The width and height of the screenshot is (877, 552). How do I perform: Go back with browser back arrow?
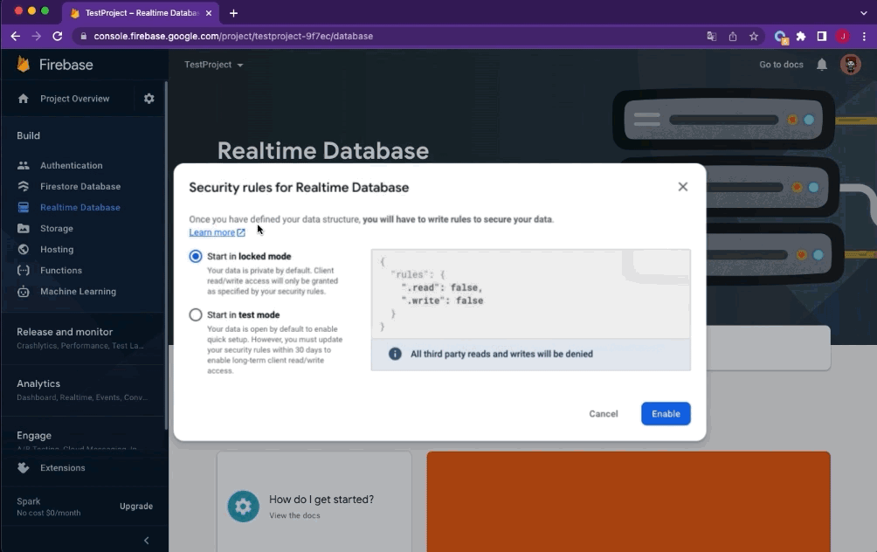tap(15, 37)
